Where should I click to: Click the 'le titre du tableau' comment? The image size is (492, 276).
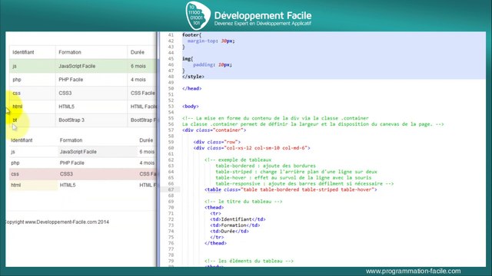(243, 202)
